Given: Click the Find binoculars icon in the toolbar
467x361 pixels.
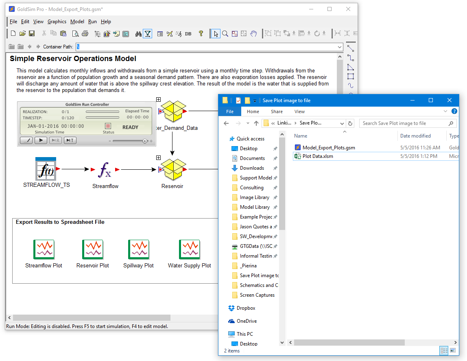Looking at the screenshot, I should (x=139, y=33).
